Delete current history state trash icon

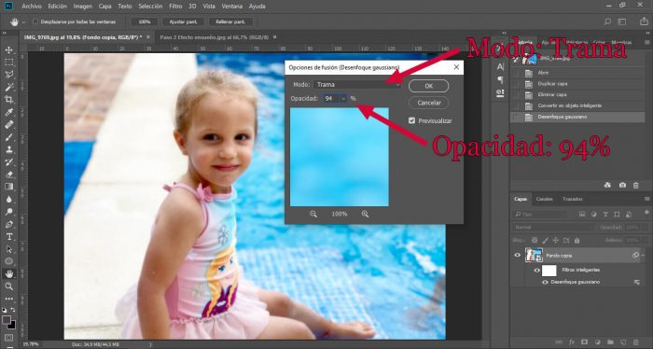point(636,185)
